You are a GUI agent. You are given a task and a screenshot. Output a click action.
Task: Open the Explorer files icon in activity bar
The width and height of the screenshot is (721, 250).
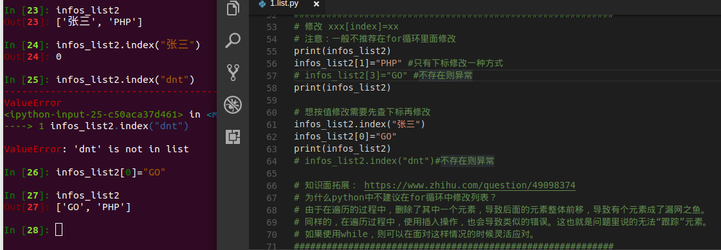(233, 9)
